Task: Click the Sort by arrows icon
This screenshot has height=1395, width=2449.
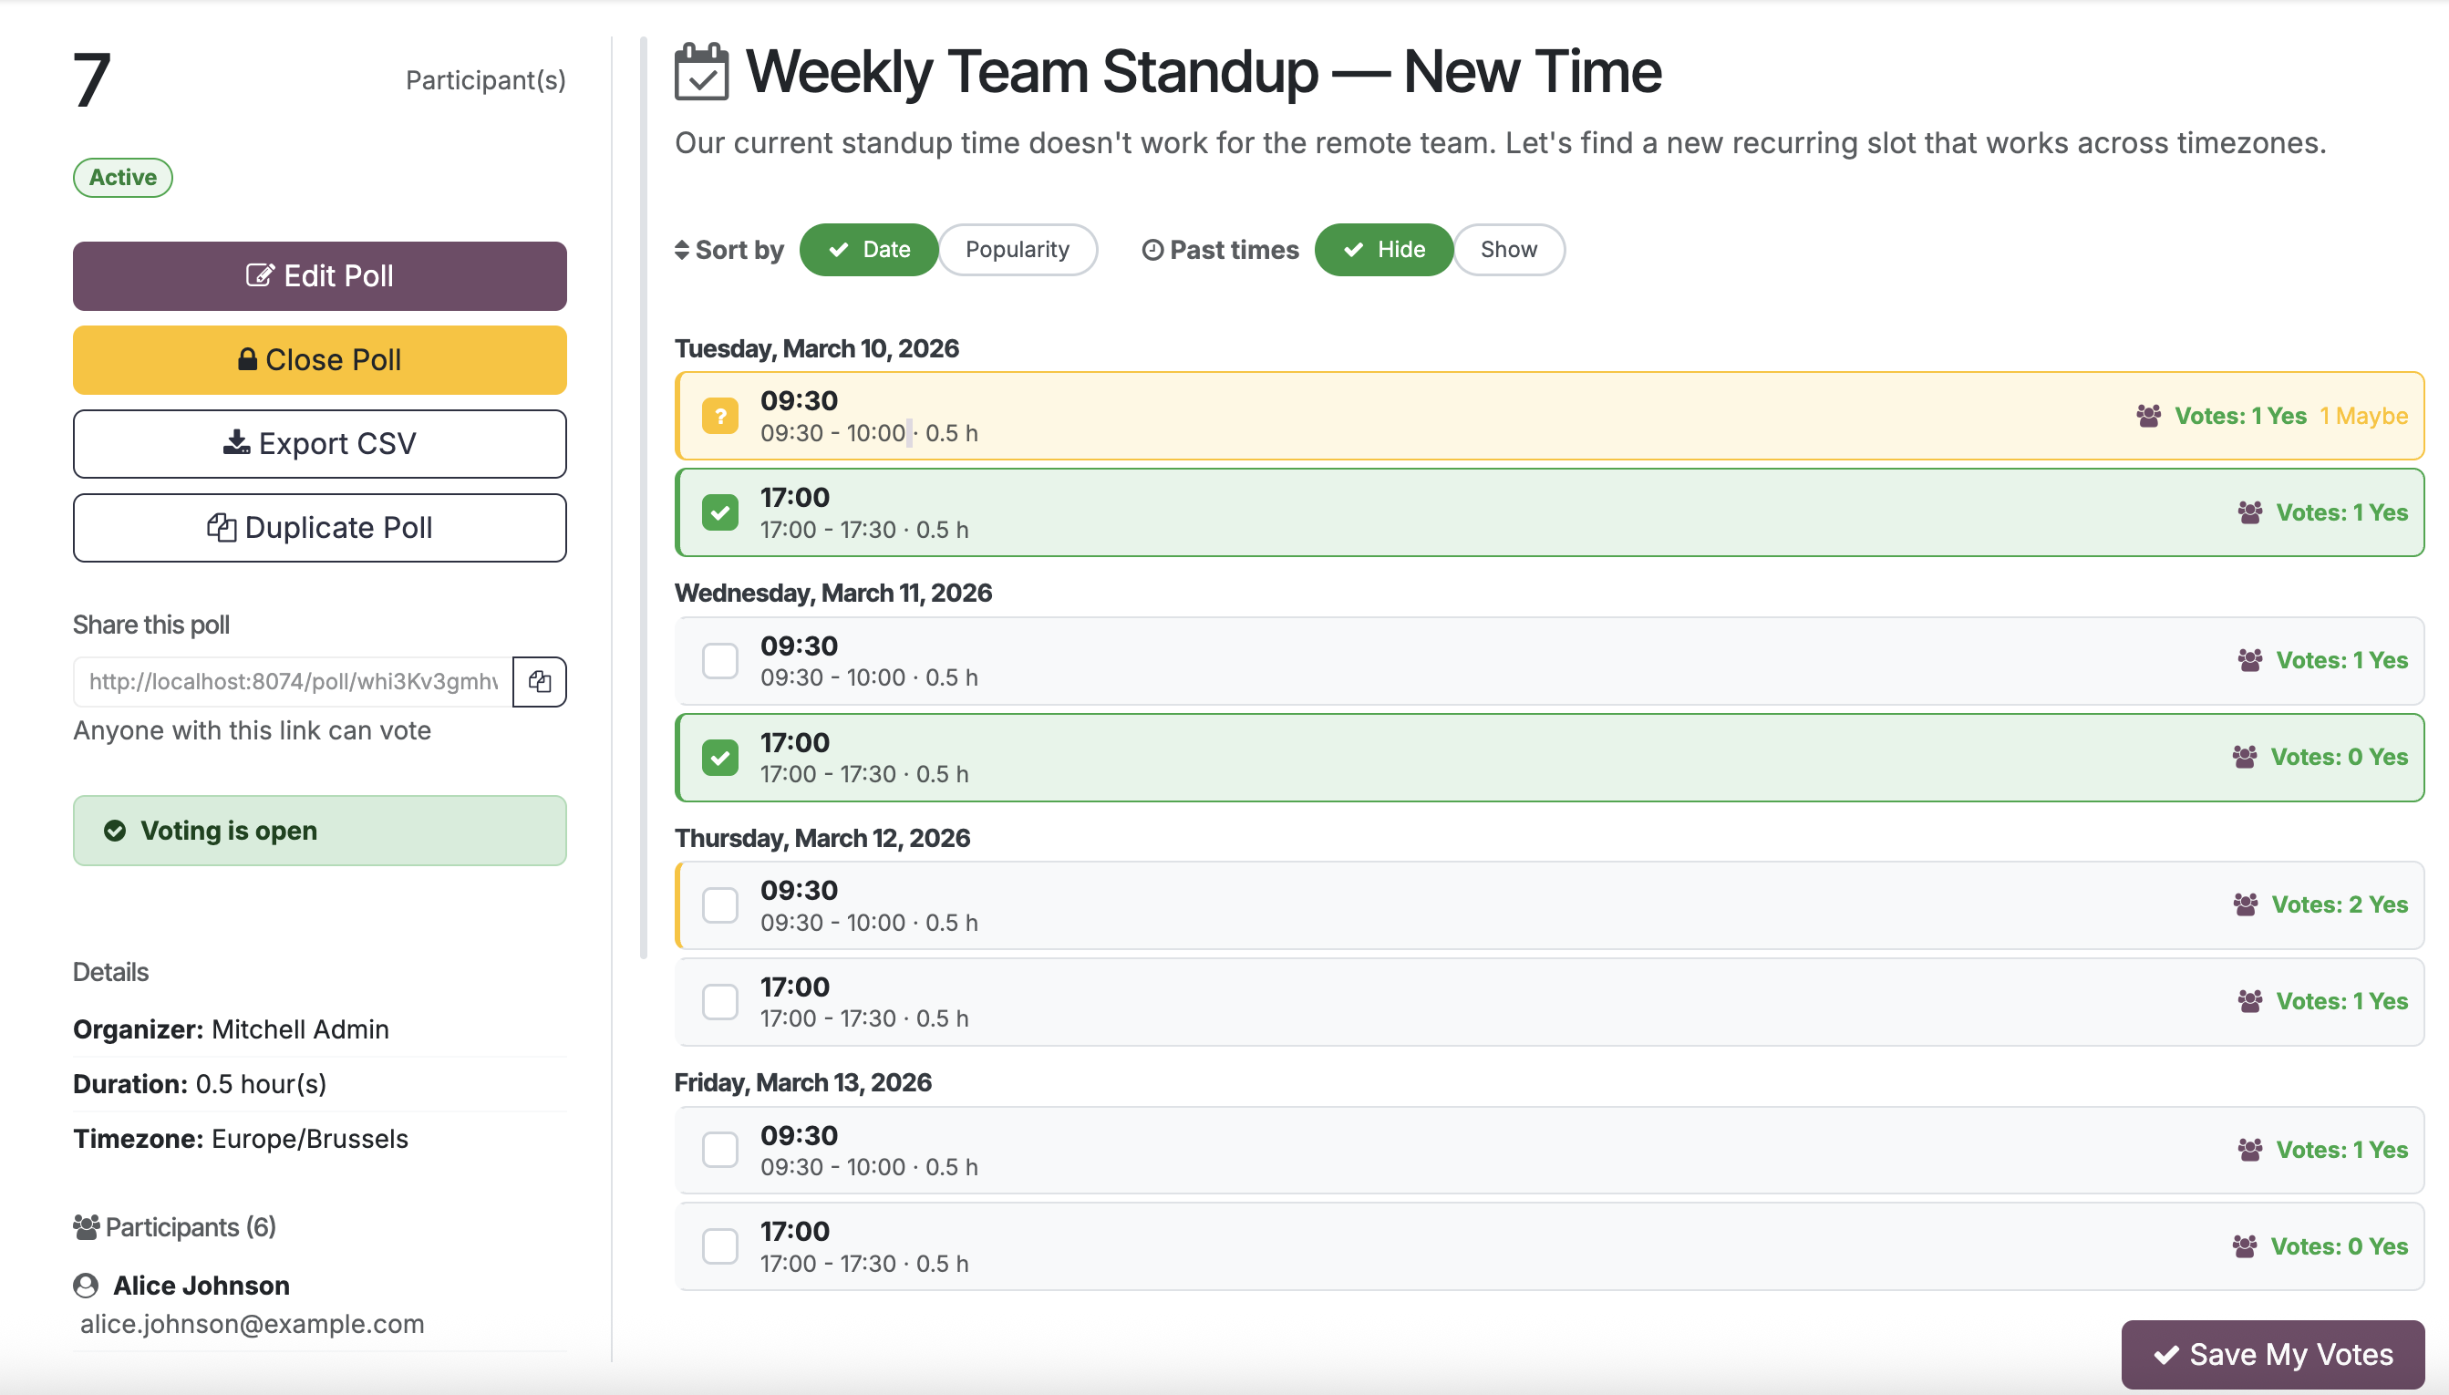Action: (x=681, y=250)
